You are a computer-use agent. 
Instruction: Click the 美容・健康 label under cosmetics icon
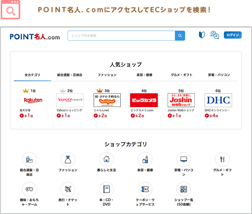[x=145, y=170]
